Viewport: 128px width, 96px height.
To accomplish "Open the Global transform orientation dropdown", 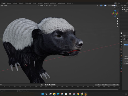I will pyautogui.click(x=42, y=6).
